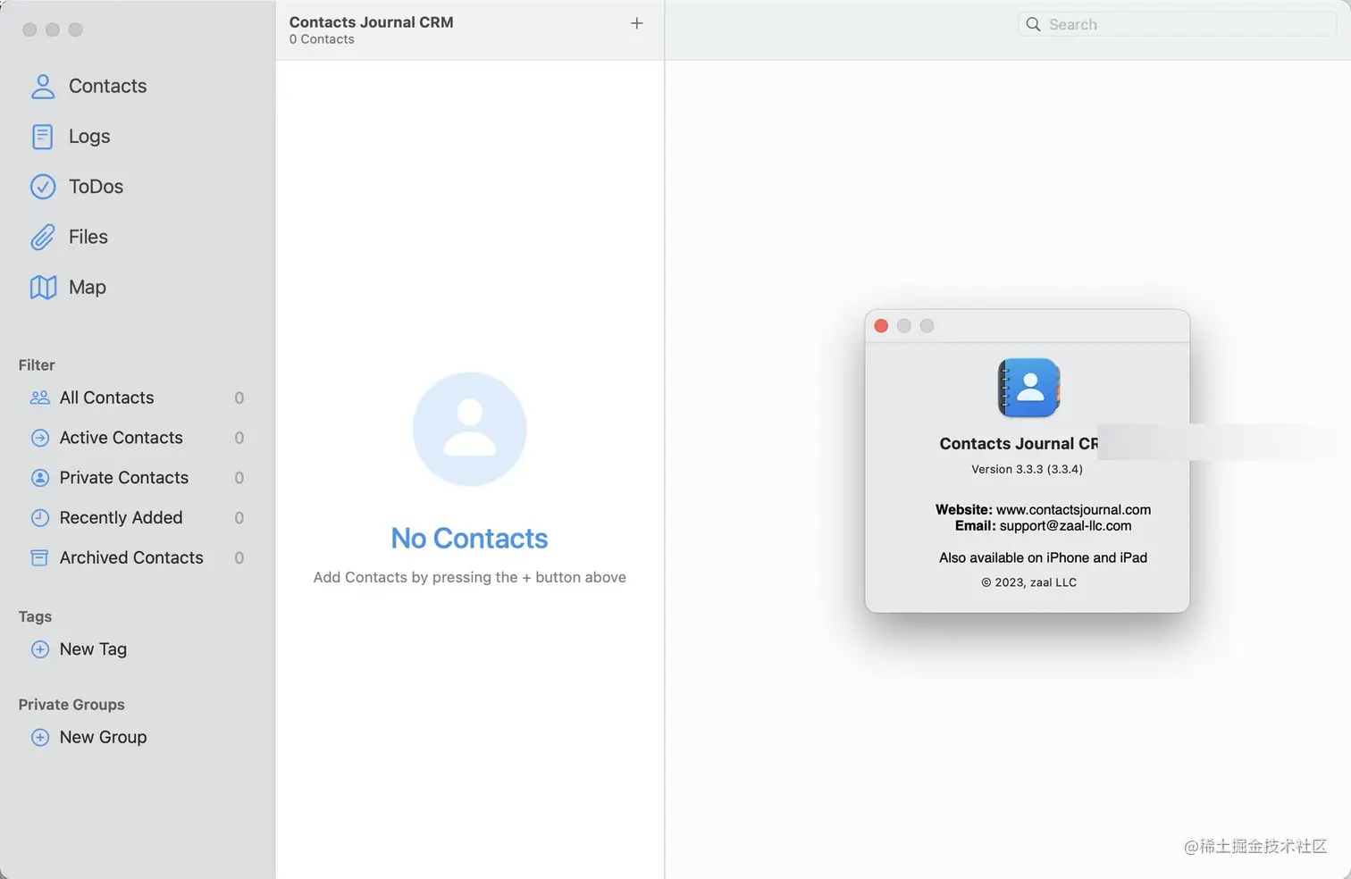This screenshot has width=1351, height=879.
Task: Click the Archived Contacts count 0
Action: tap(239, 558)
